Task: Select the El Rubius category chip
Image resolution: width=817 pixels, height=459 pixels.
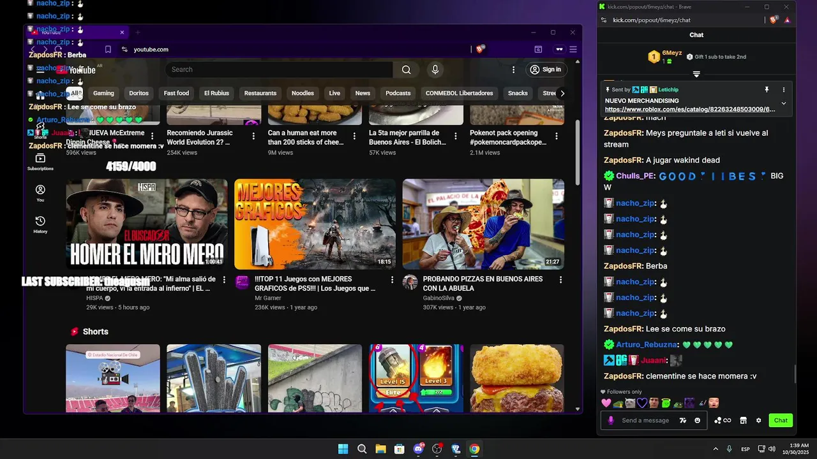Action: pos(216,93)
